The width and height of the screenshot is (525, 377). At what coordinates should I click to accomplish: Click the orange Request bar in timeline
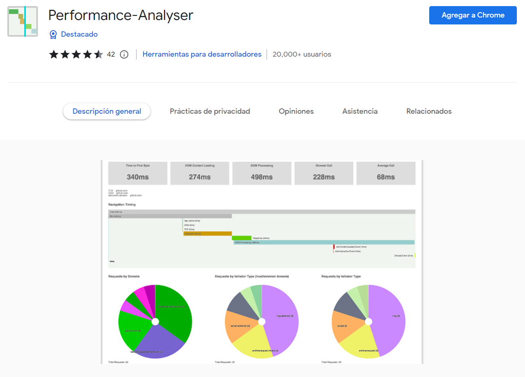click(x=207, y=234)
